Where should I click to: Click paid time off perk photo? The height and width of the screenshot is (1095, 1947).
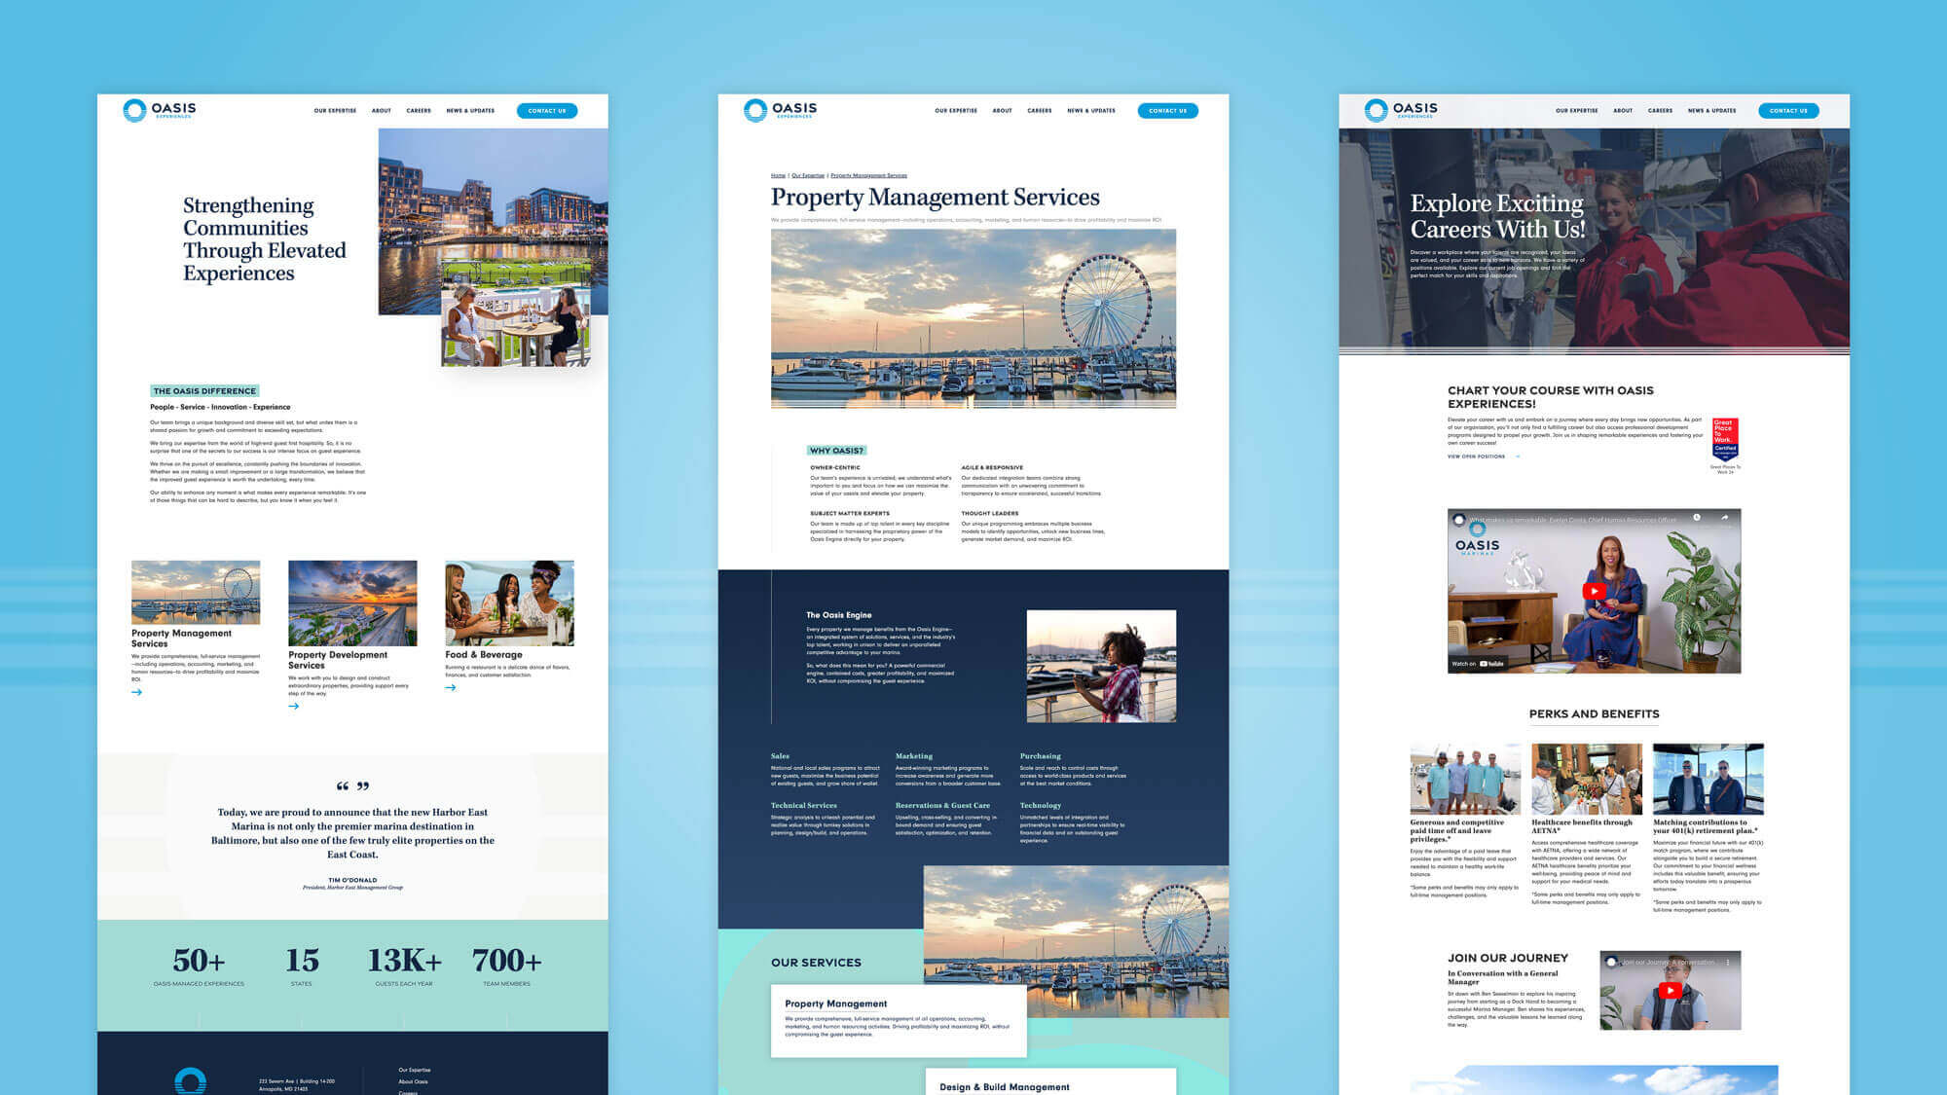click(1465, 780)
